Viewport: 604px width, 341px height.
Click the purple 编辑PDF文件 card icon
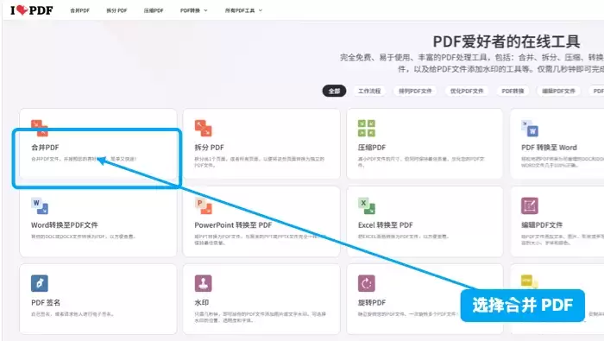tap(530, 205)
